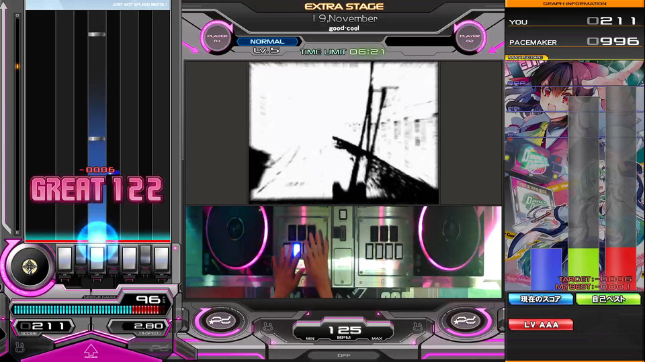The height and width of the screenshot is (362, 645).
Task: Click the 2.80 hi-speed value
Action: pyautogui.click(x=148, y=326)
